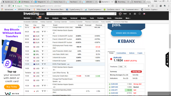The height and width of the screenshot is (96, 171).
Task: Select the Forex tab
Action: (111, 53)
